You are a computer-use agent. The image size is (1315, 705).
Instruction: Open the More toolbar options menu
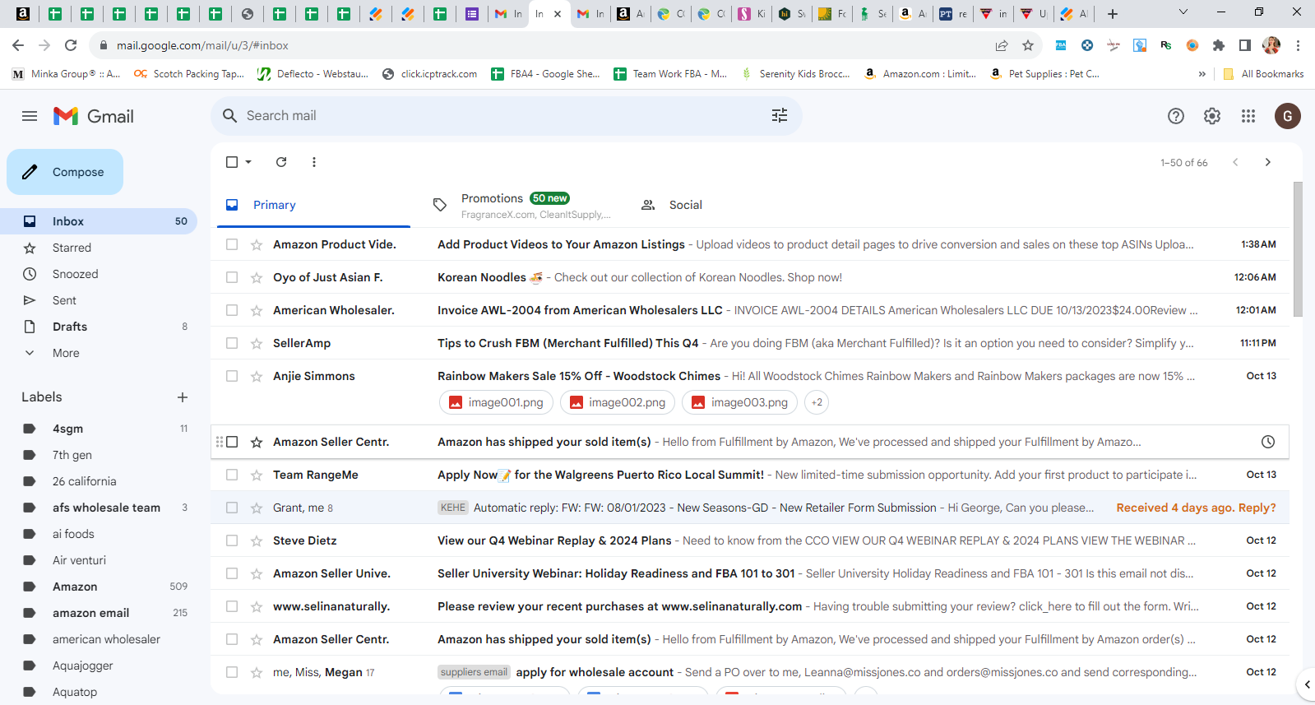click(x=314, y=162)
